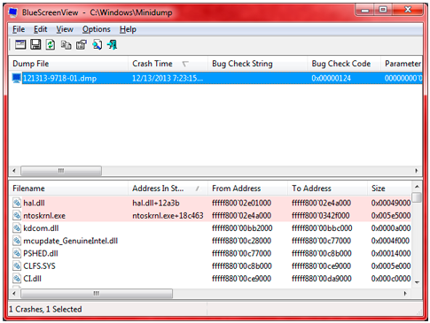Click the Refresh toolbar icon
Image resolution: width=430 pixels, height=323 pixels.
pos(51,45)
